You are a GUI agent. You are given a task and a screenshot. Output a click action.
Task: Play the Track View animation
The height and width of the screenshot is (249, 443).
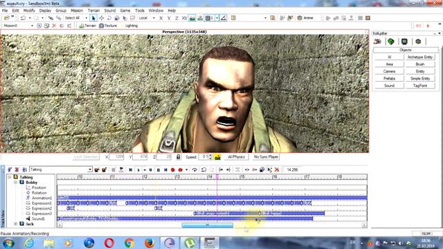pos(138,169)
